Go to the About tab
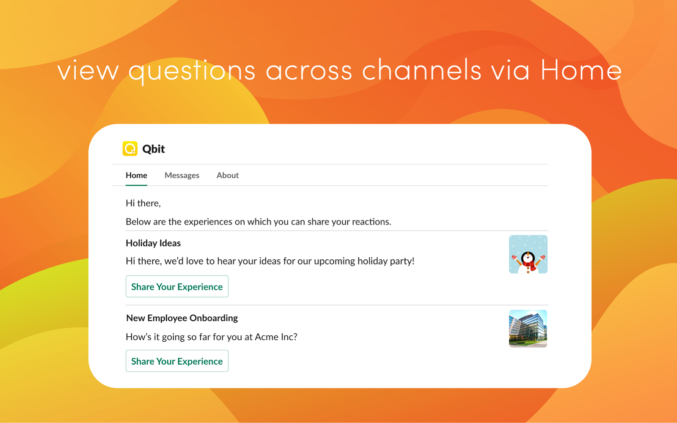 (x=227, y=175)
